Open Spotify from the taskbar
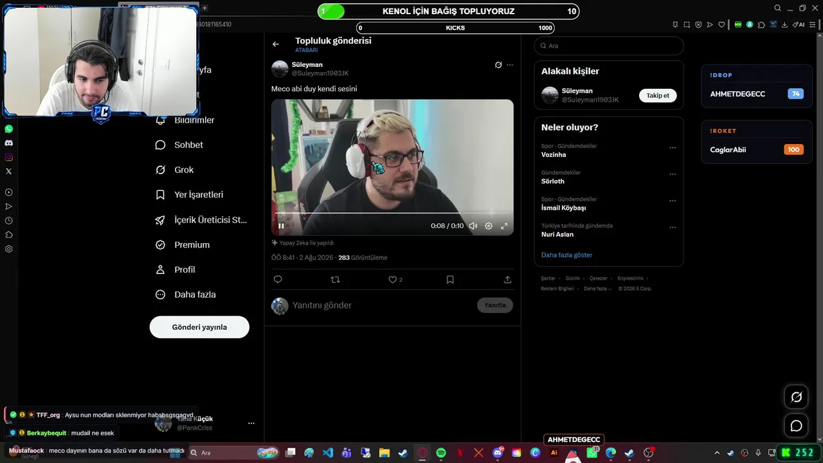 pyautogui.click(x=441, y=453)
